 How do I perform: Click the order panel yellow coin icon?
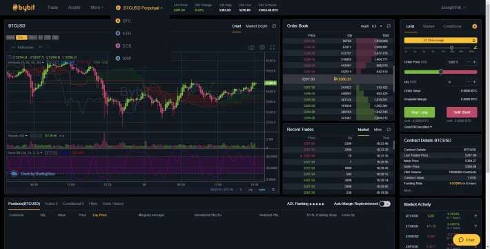pos(474,26)
